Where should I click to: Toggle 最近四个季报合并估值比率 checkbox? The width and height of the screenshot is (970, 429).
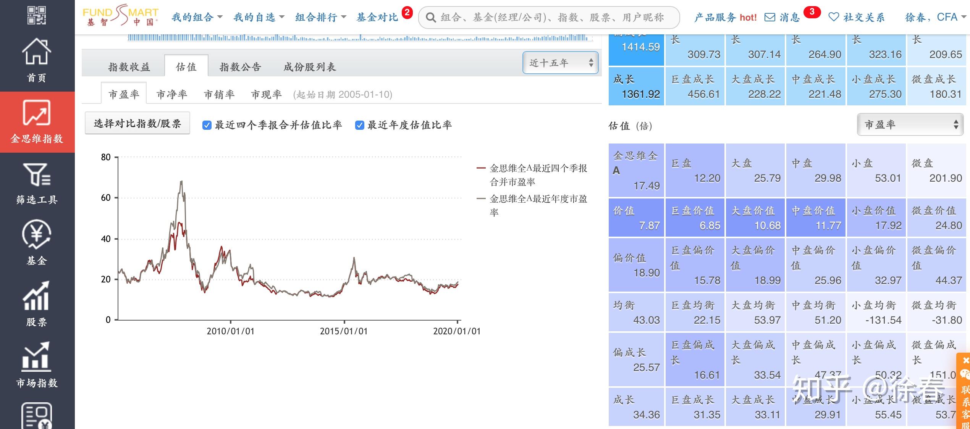(x=207, y=125)
